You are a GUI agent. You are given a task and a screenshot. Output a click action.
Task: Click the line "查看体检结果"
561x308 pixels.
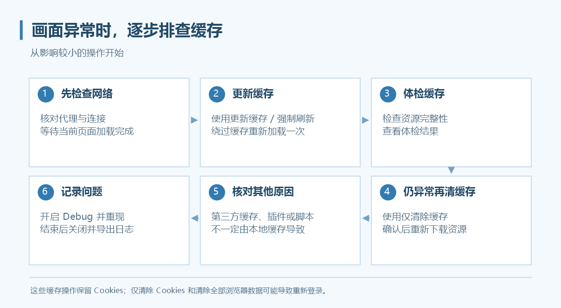410,131
